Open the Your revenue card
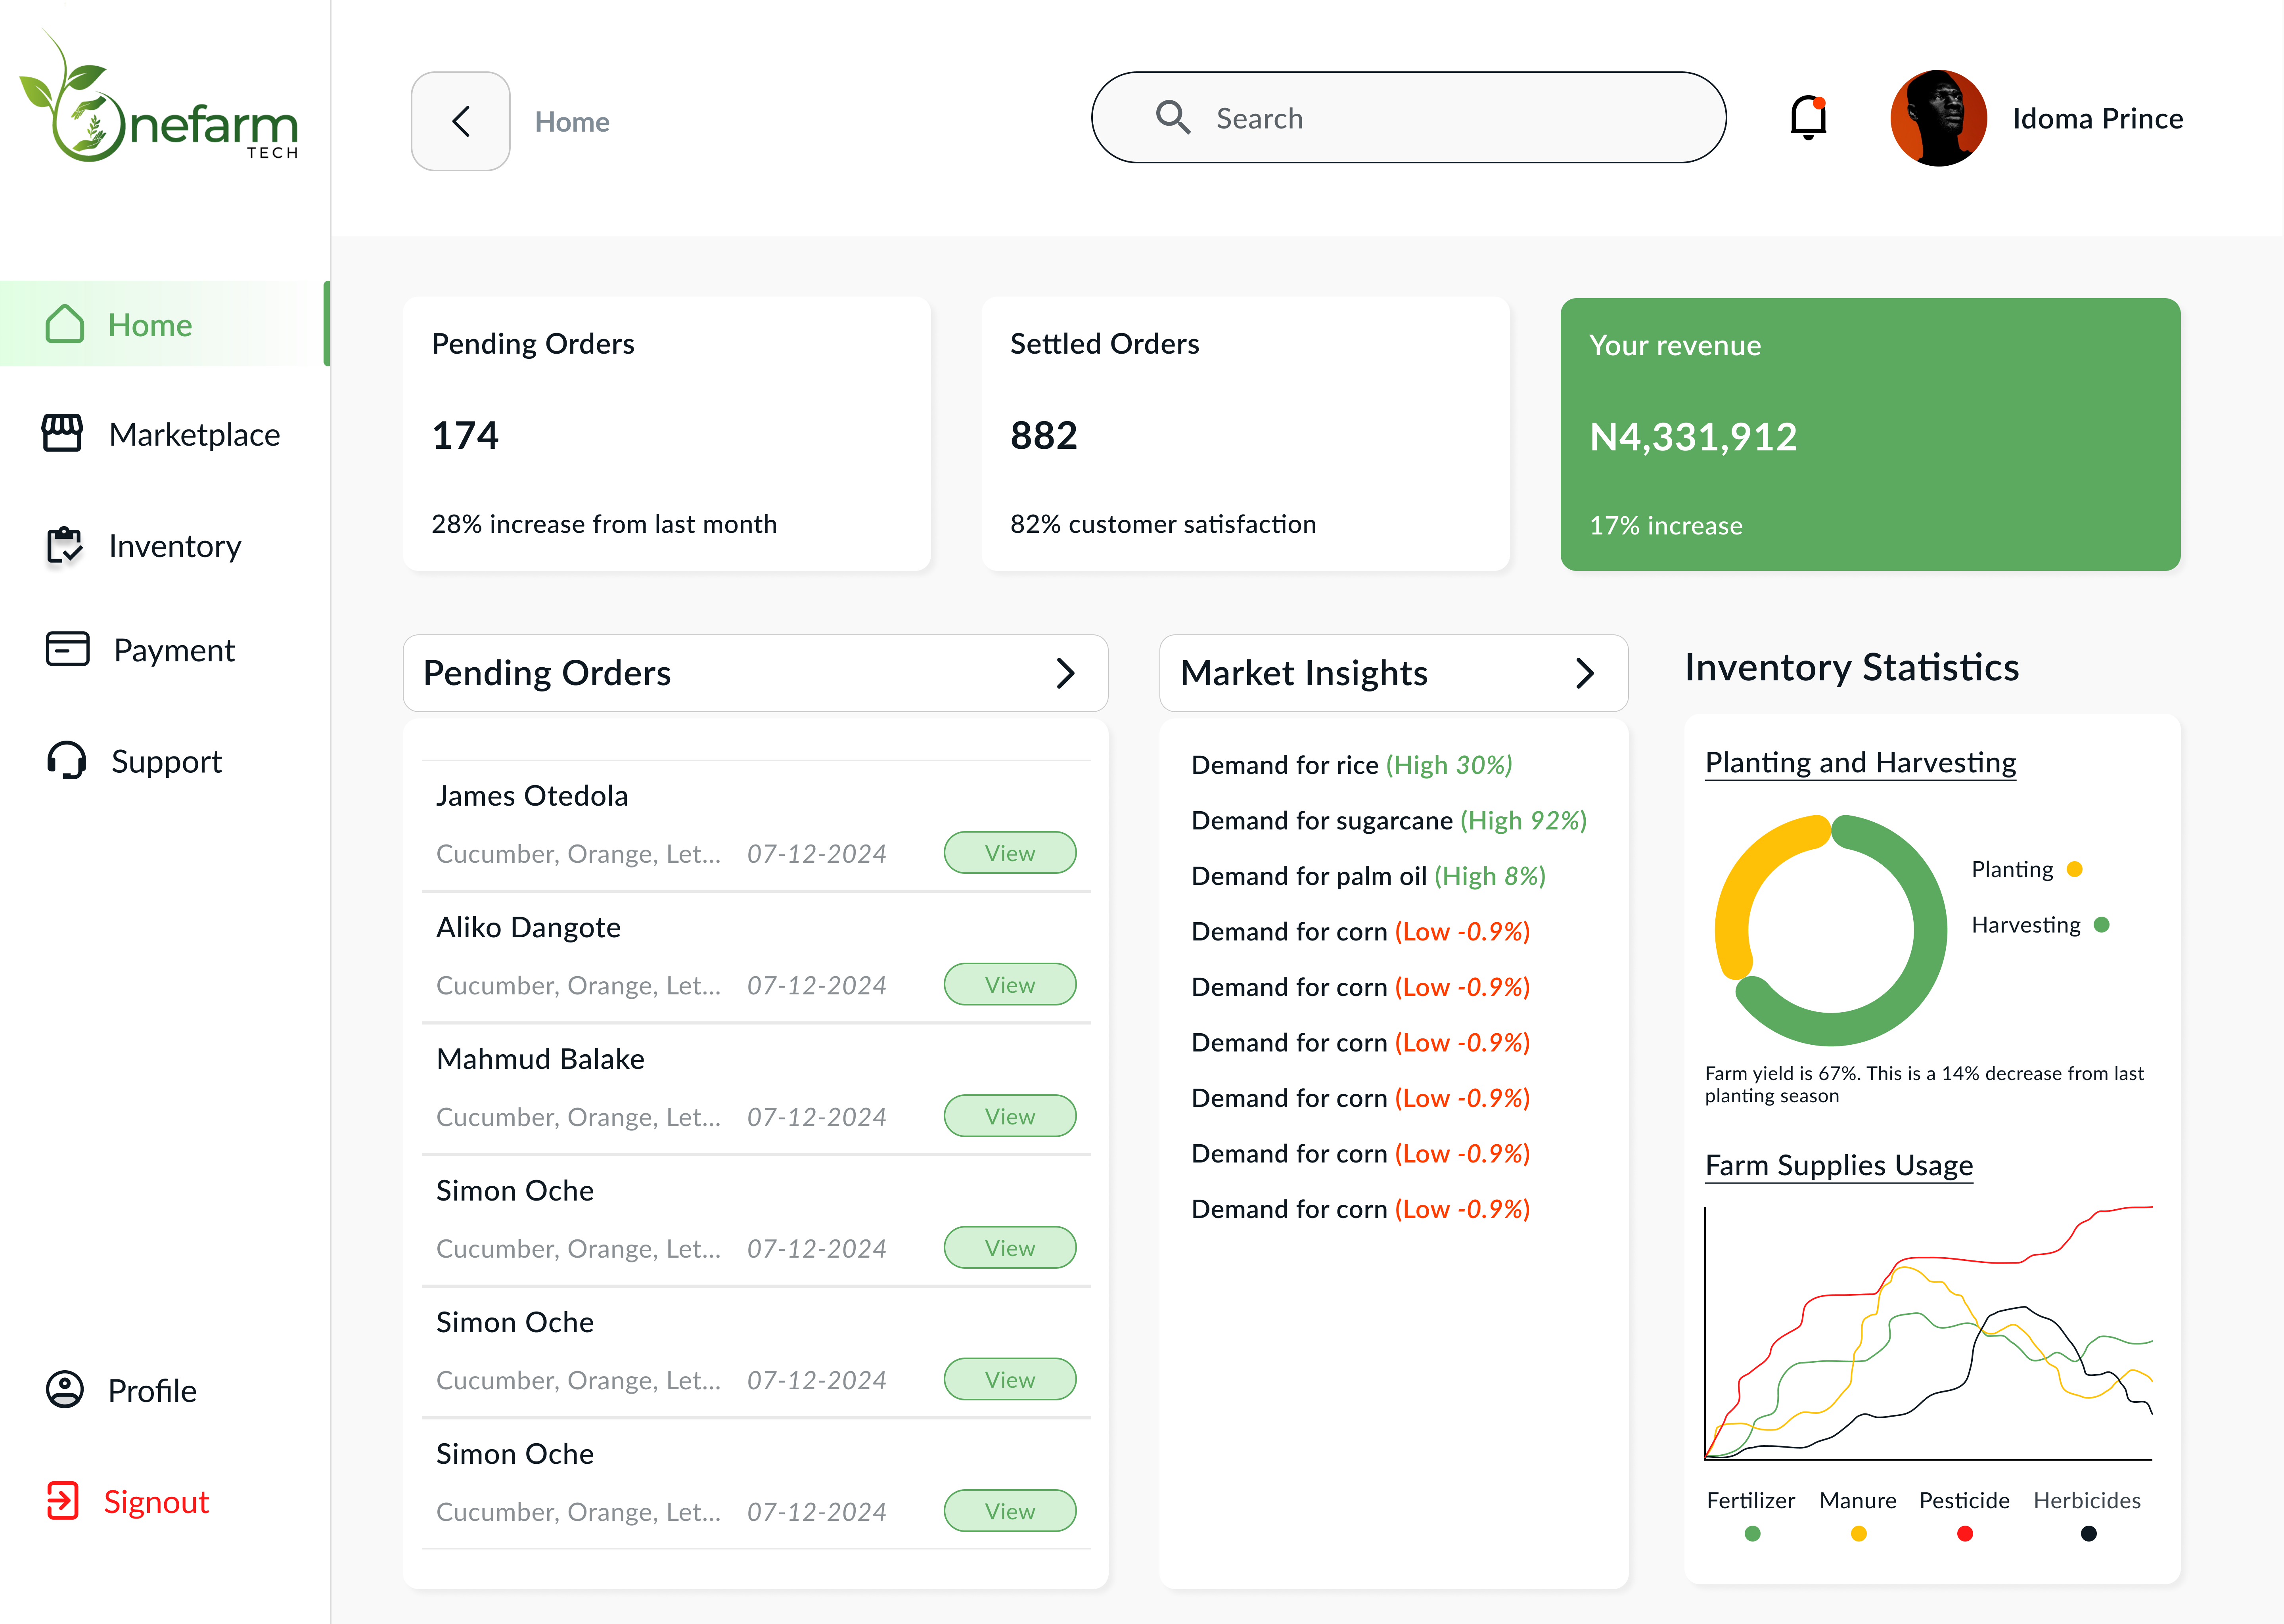 point(1870,434)
